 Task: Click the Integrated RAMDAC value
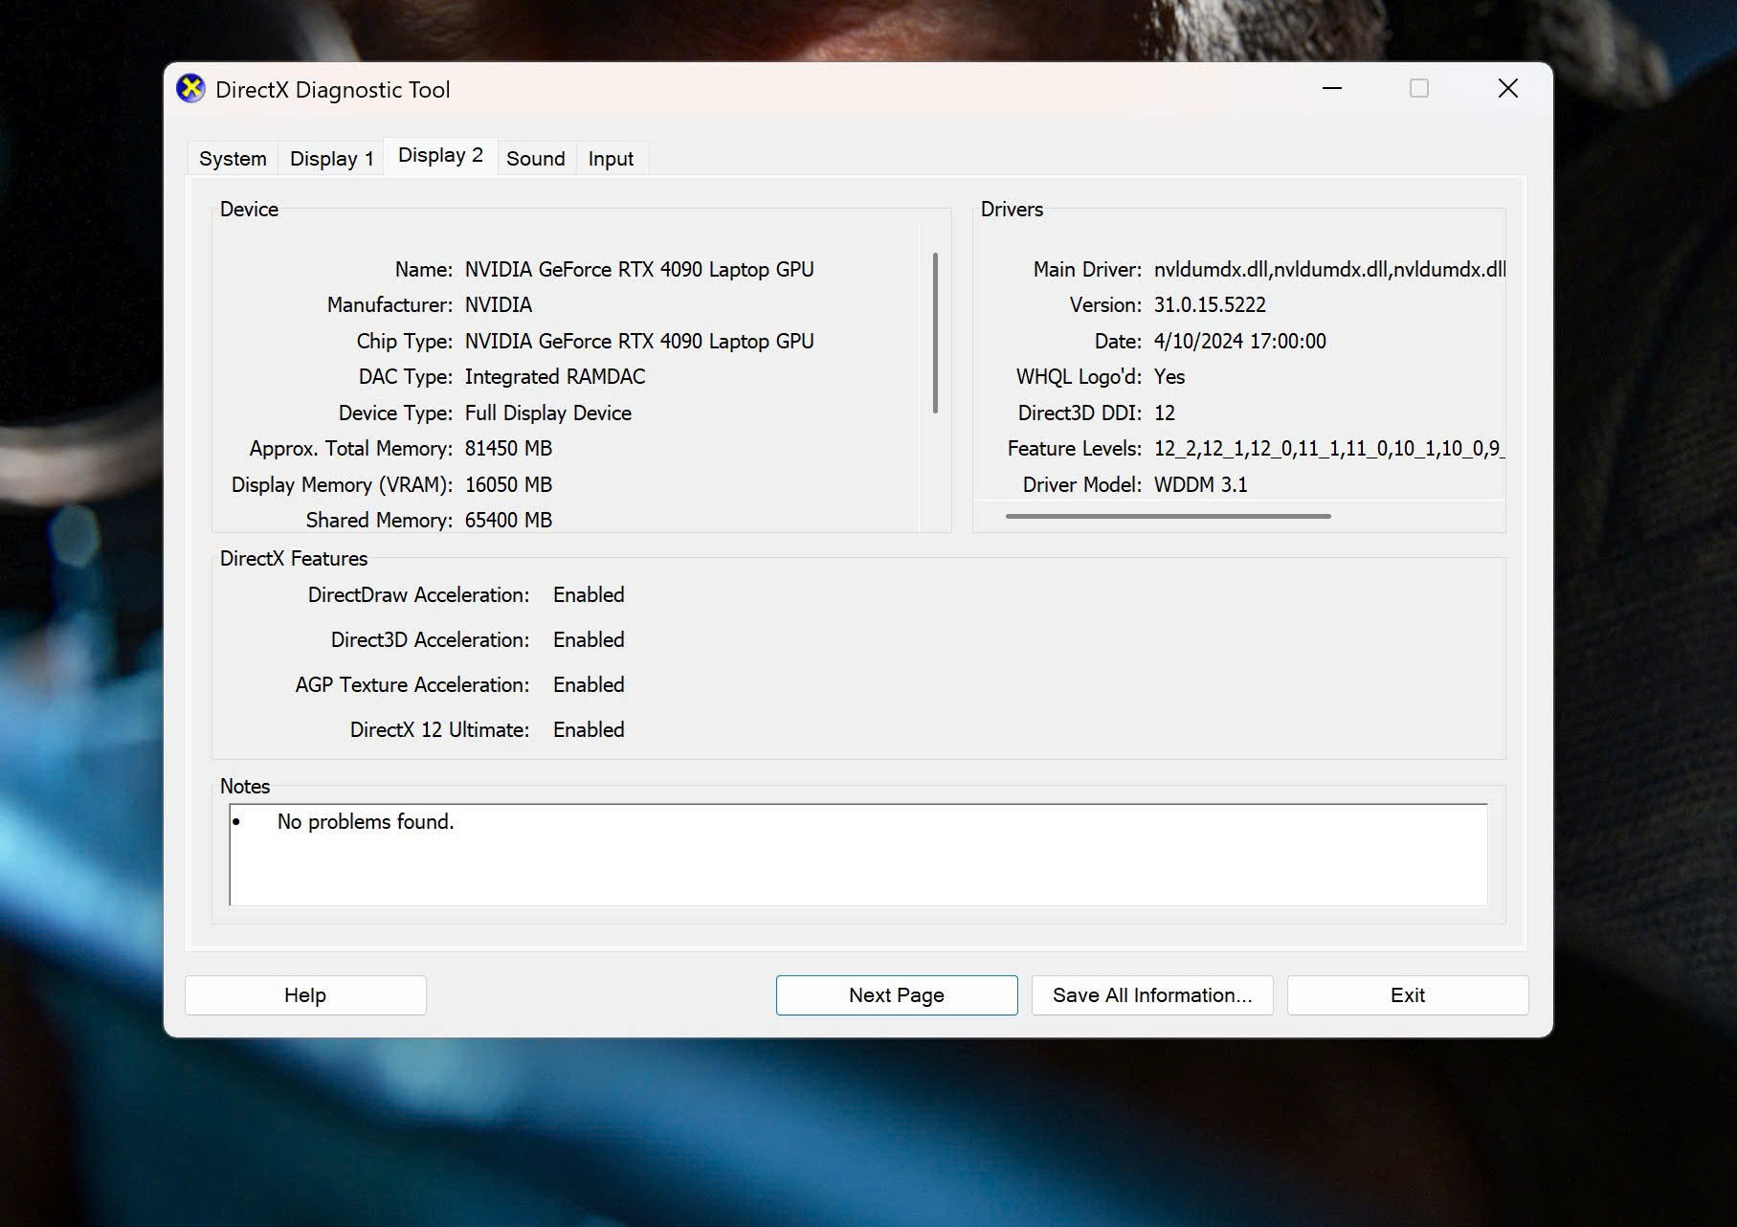555,377
